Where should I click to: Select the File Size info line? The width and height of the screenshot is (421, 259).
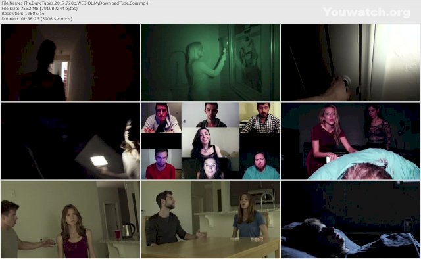click(39, 9)
